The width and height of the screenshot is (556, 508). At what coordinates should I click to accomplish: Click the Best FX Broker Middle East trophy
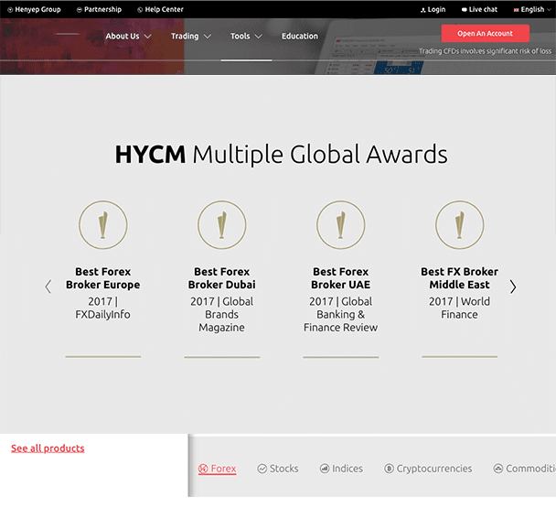pos(460,225)
